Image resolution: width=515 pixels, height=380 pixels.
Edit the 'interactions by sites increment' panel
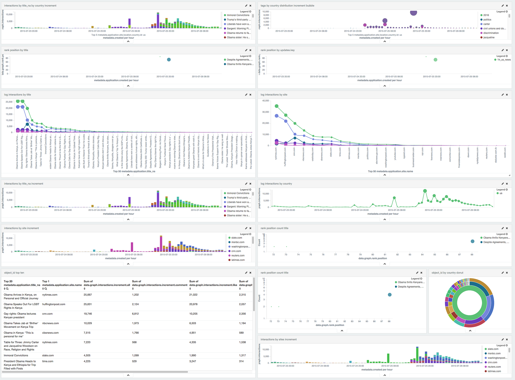tap(502, 340)
